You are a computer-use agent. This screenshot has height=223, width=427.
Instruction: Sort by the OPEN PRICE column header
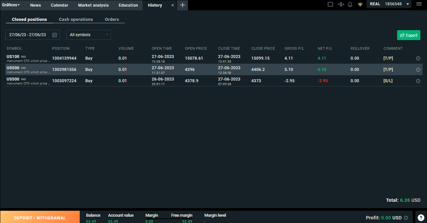(196, 48)
